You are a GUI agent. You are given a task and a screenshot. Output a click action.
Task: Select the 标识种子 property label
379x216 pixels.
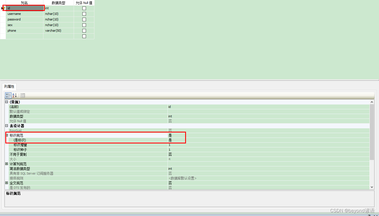pyautogui.click(x=20, y=150)
